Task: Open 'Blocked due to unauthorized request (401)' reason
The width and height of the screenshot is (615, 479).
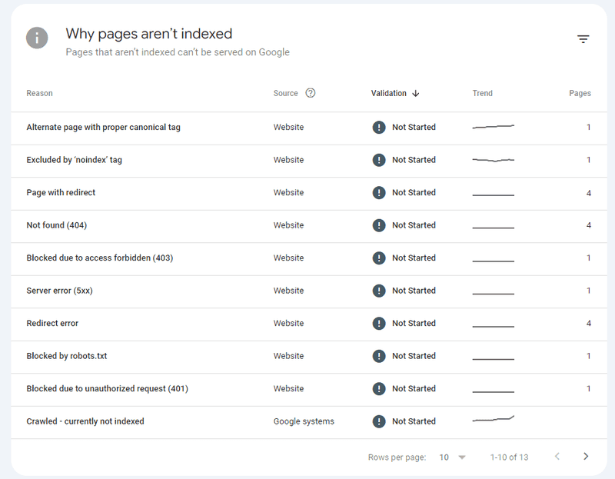Action: (107, 388)
